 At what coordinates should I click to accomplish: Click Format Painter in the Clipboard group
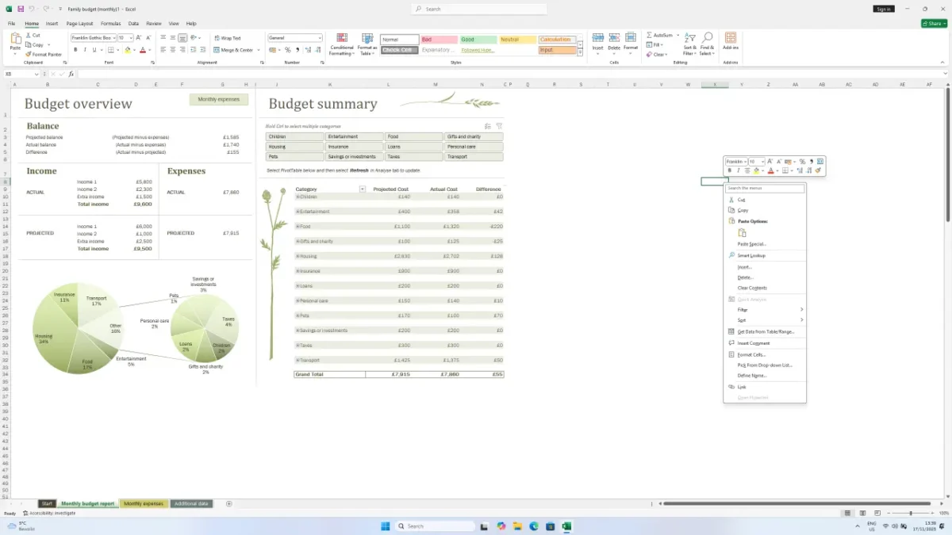point(43,55)
